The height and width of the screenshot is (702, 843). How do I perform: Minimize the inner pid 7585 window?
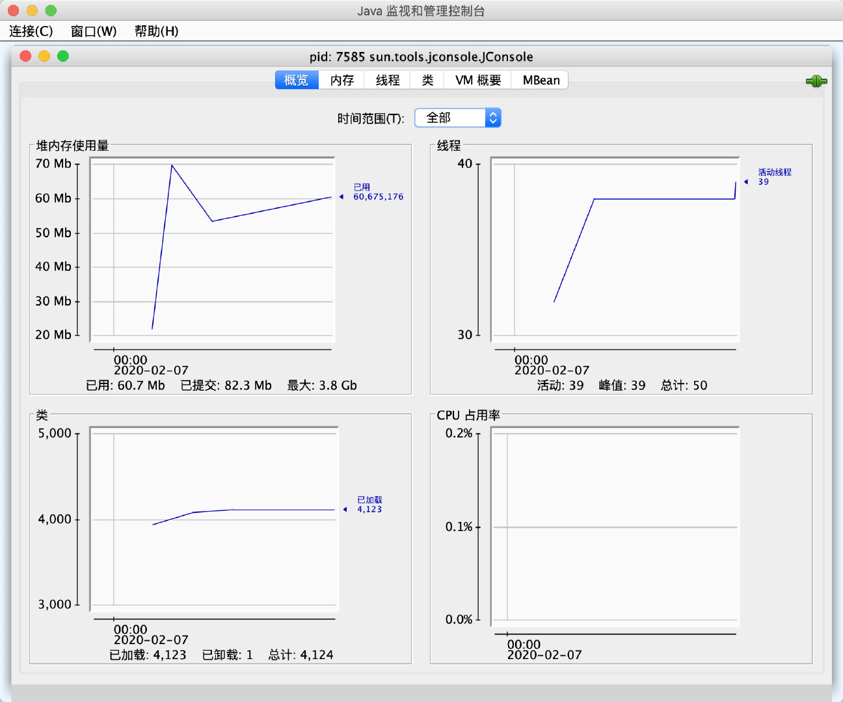click(x=44, y=56)
